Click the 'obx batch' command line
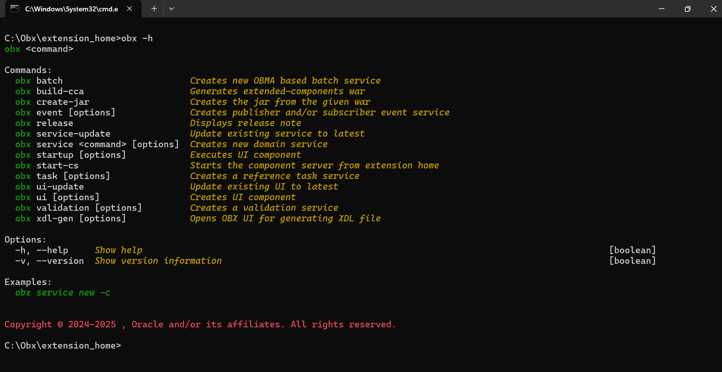 pyautogui.click(x=39, y=81)
